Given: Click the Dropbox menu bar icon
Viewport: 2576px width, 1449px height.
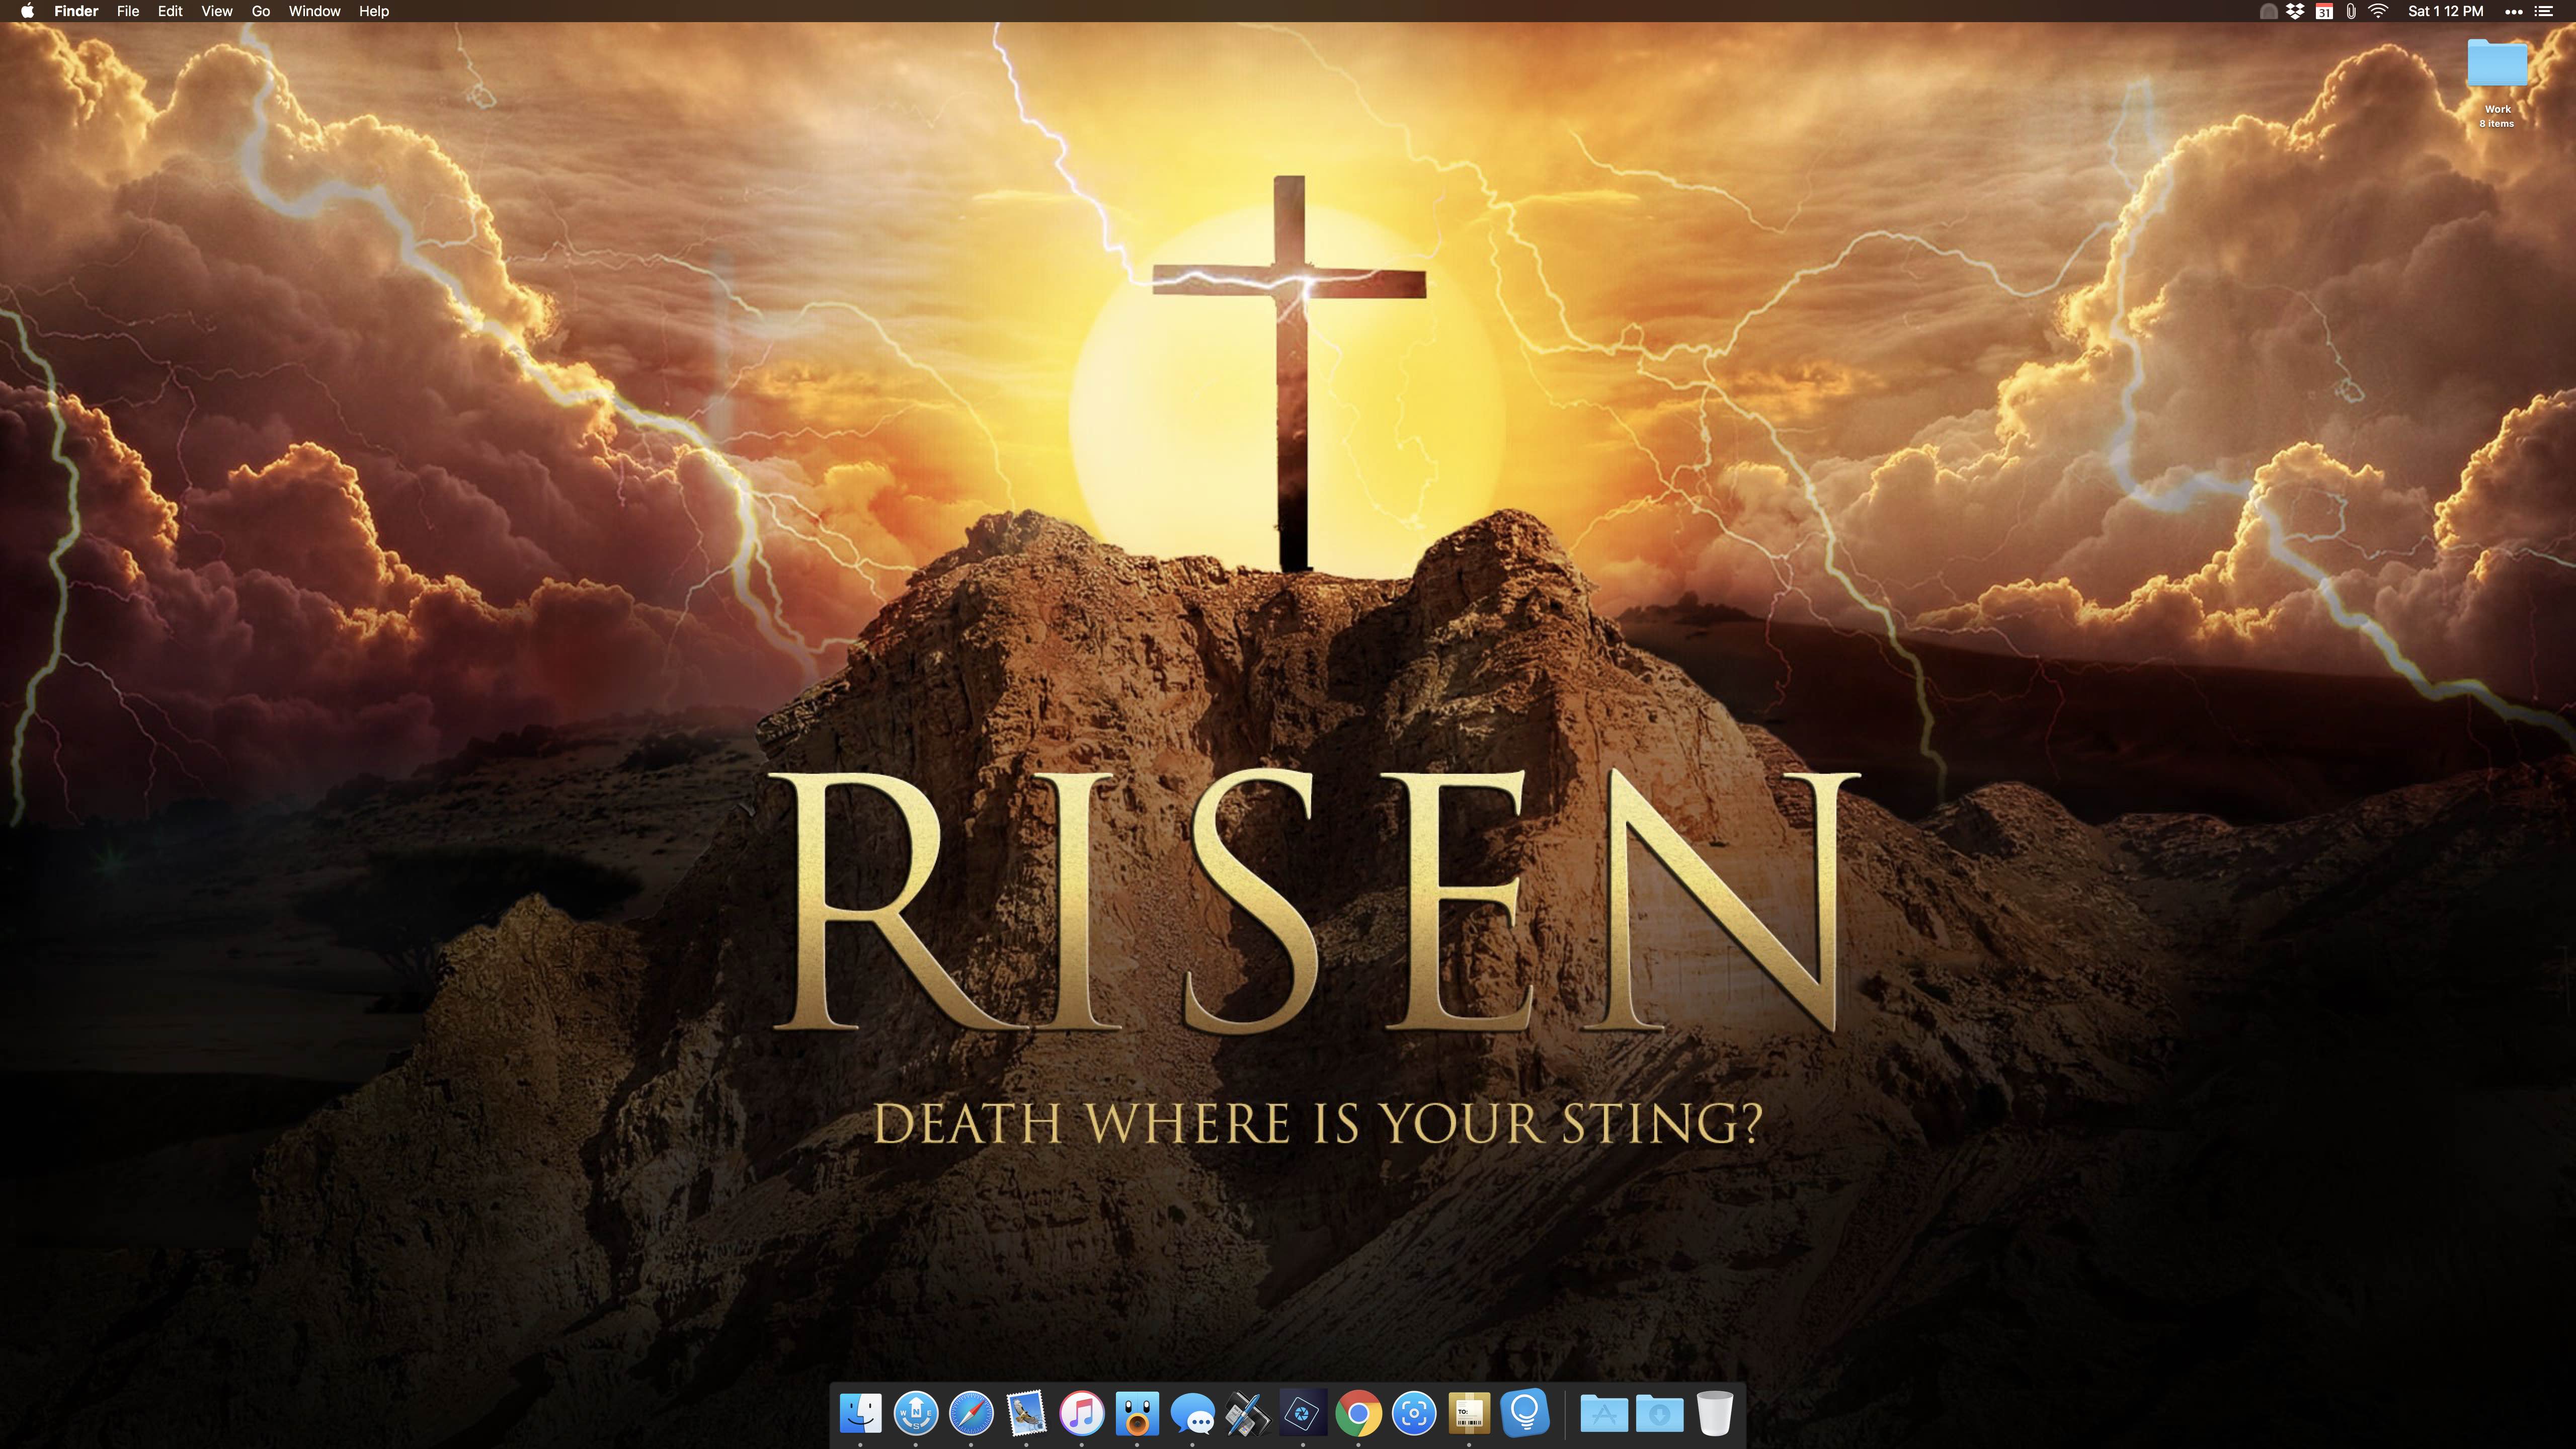Looking at the screenshot, I should [2296, 11].
